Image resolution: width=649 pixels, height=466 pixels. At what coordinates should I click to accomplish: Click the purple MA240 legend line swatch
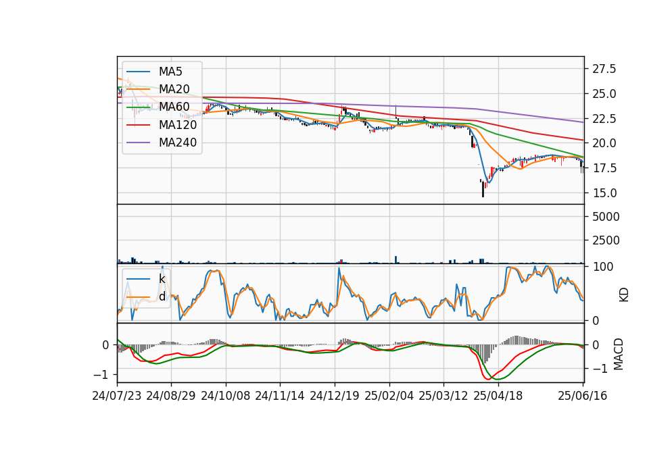138,143
